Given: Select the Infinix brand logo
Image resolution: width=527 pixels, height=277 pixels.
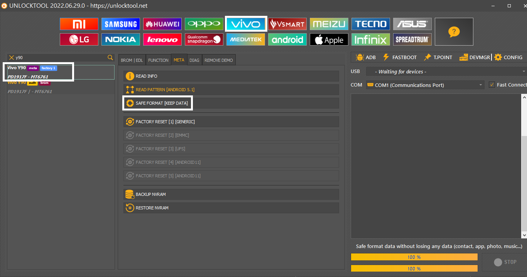Looking at the screenshot, I should pos(371,39).
